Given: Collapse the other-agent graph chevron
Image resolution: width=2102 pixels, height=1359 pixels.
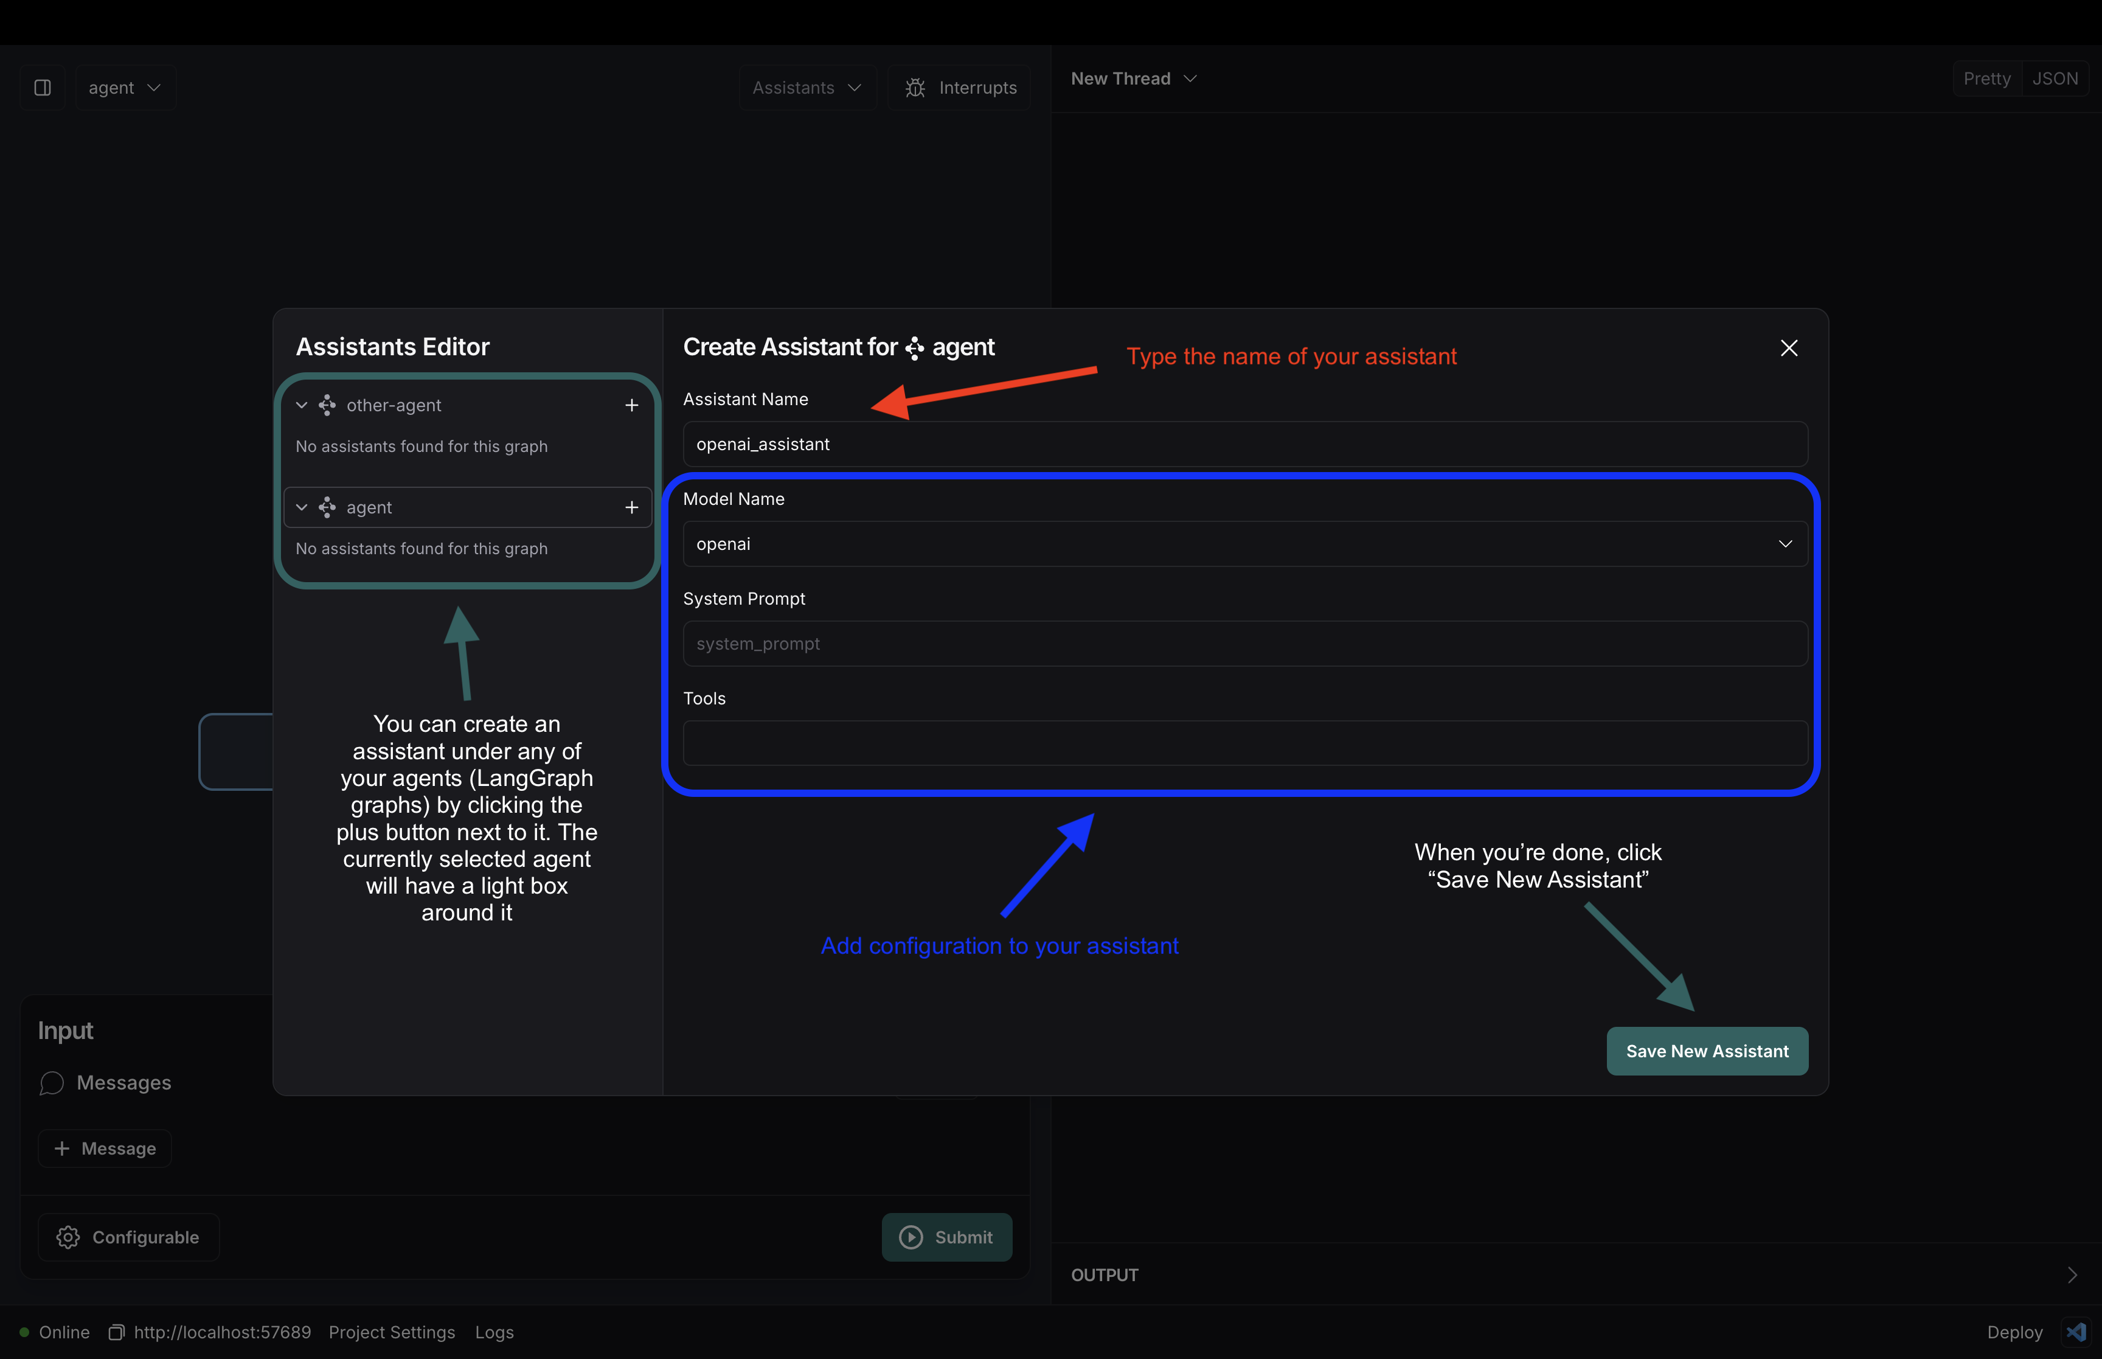Looking at the screenshot, I should point(302,405).
